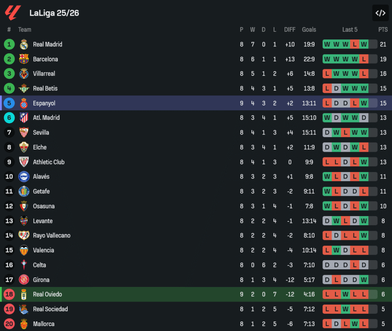Click the LaLiga logo icon

pyautogui.click(x=11, y=13)
